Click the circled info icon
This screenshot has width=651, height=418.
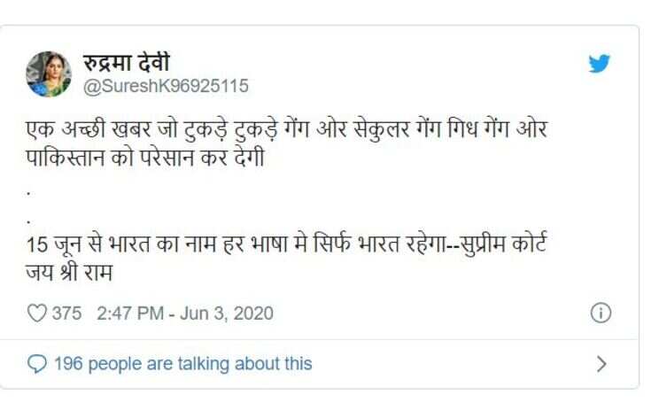601,313
